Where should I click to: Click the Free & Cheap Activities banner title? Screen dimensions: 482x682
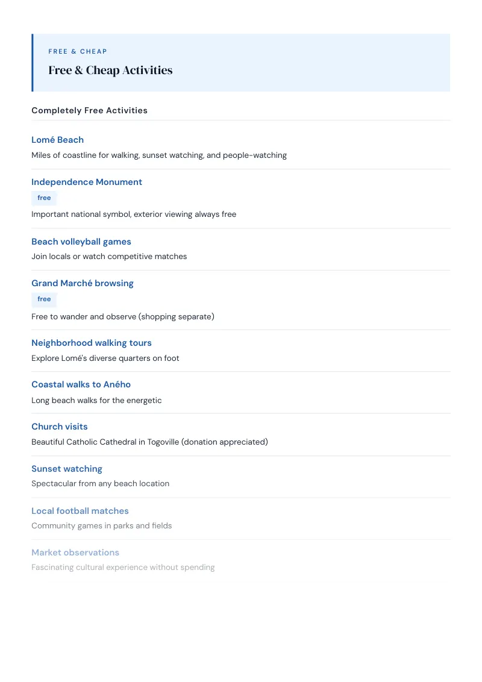pyautogui.click(x=110, y=70)
